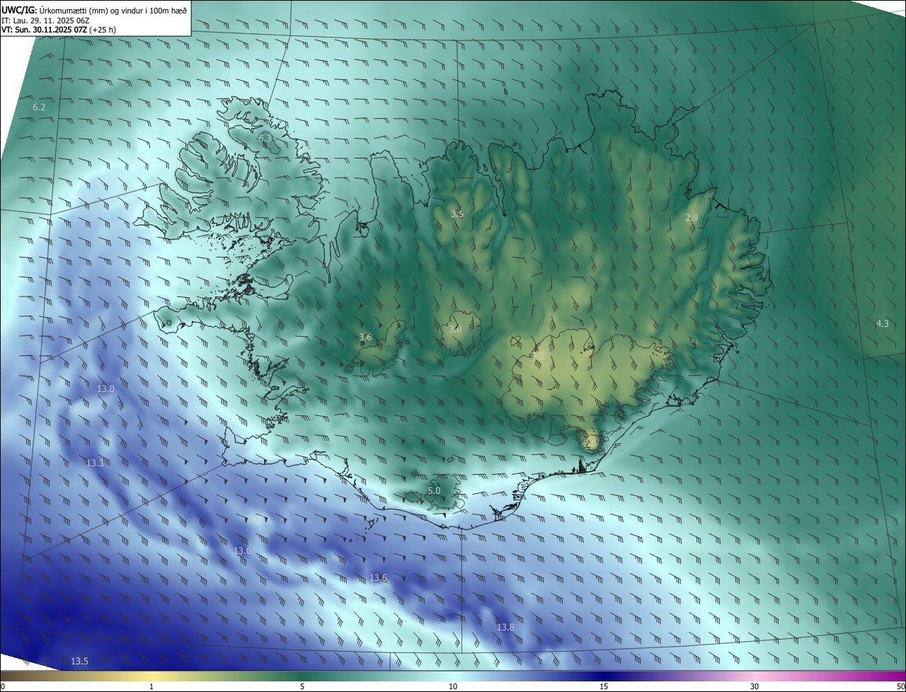This screenshot has height=692, width=906.
Task: Click the 3.0 value label over the glacier
Action: point(455,329)
